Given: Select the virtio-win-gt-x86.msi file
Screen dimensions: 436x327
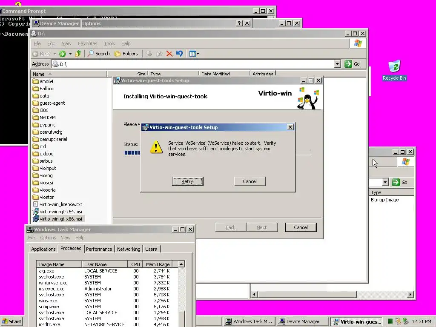Looking at the screenshot, I should tap(57, 218).
